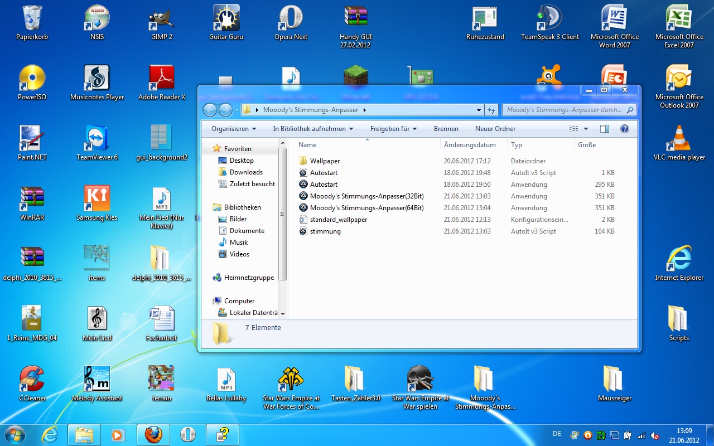Expand the Freigeben für dropdown
714x446 pixels.
click(393, 129)
